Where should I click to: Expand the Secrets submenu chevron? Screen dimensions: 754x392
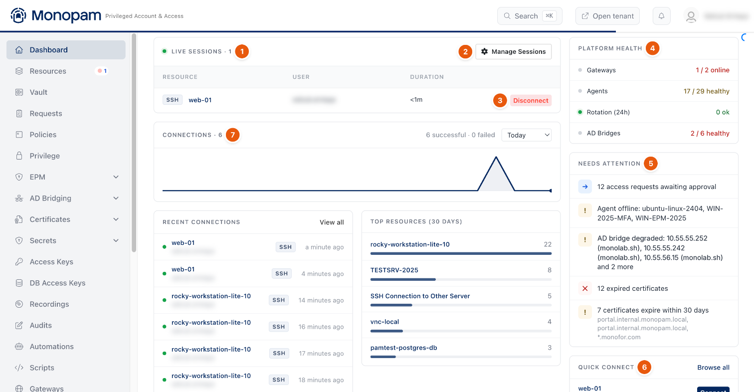pyautogui.click(x=116, y=240)
